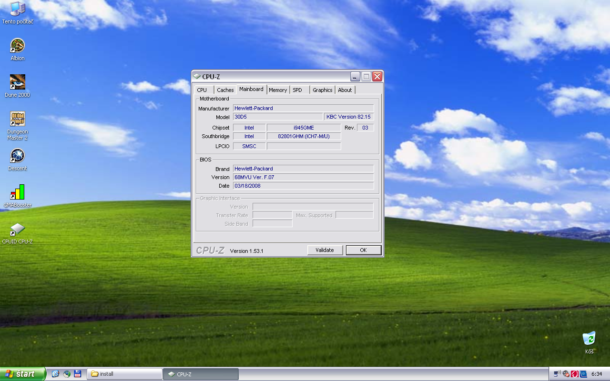
Task: Switch to the CPU tab
Action: click(x=202, y=90)
